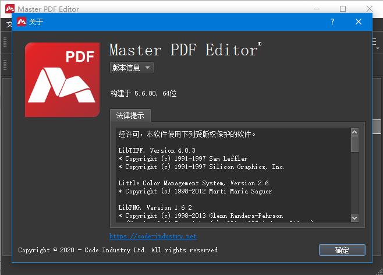Click the Marti Maria Saguer copyright line
The width and height of the screenshot is (383, 275).
[195, 192]
